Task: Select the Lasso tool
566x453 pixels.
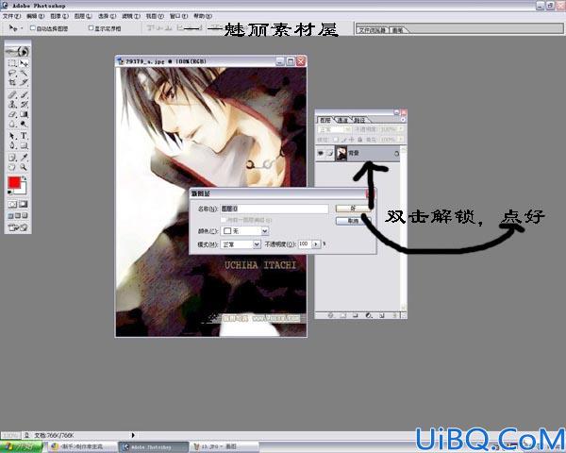Action: (12, 74)
